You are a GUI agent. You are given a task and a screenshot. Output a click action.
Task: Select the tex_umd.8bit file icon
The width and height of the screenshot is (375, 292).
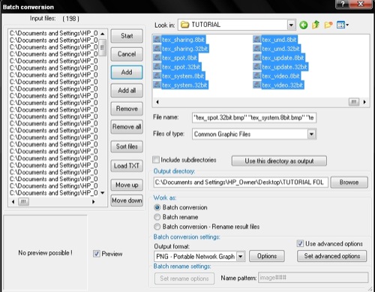click(x=257, y=40)
